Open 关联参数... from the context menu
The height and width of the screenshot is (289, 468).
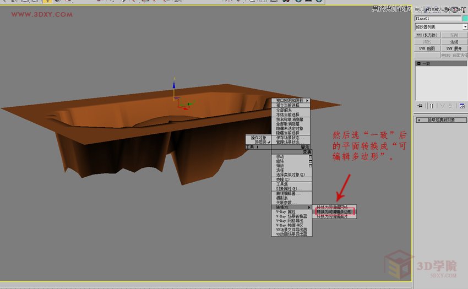point(292,203)
